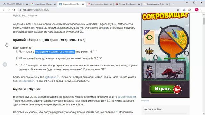
Task: Click the highlighted text нас родитель хранится
Action: [55, 52]
